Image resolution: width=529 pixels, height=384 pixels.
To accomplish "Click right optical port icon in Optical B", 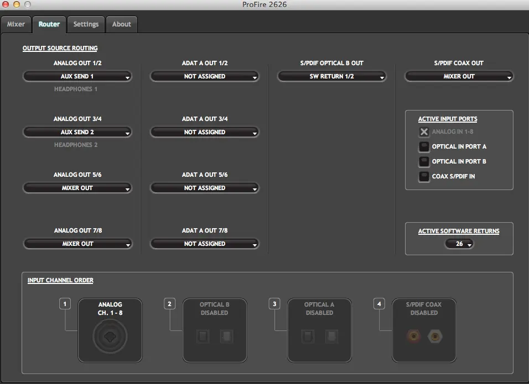I will (x=226, y=336).
